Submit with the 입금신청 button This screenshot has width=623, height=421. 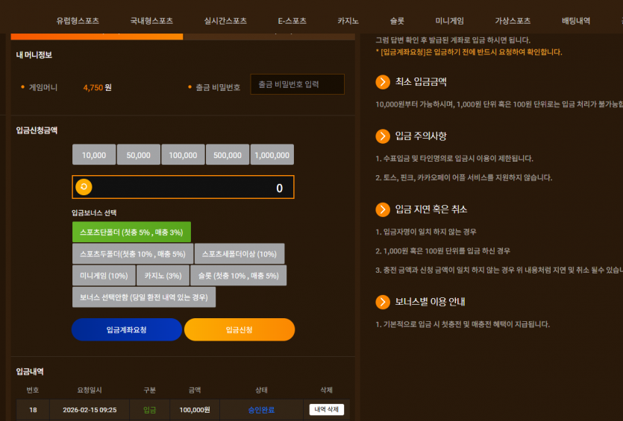pyautogui.click(x=240, y=330)
